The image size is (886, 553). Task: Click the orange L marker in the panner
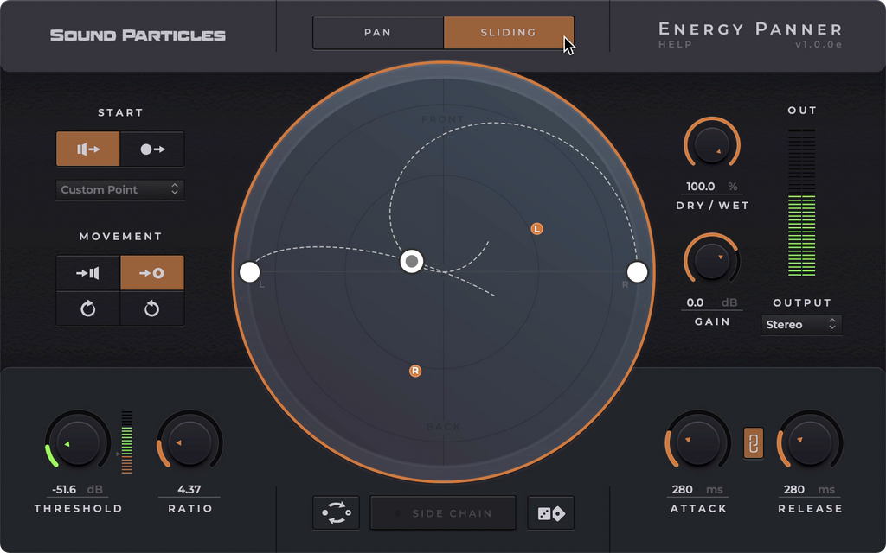coord(536,229)
